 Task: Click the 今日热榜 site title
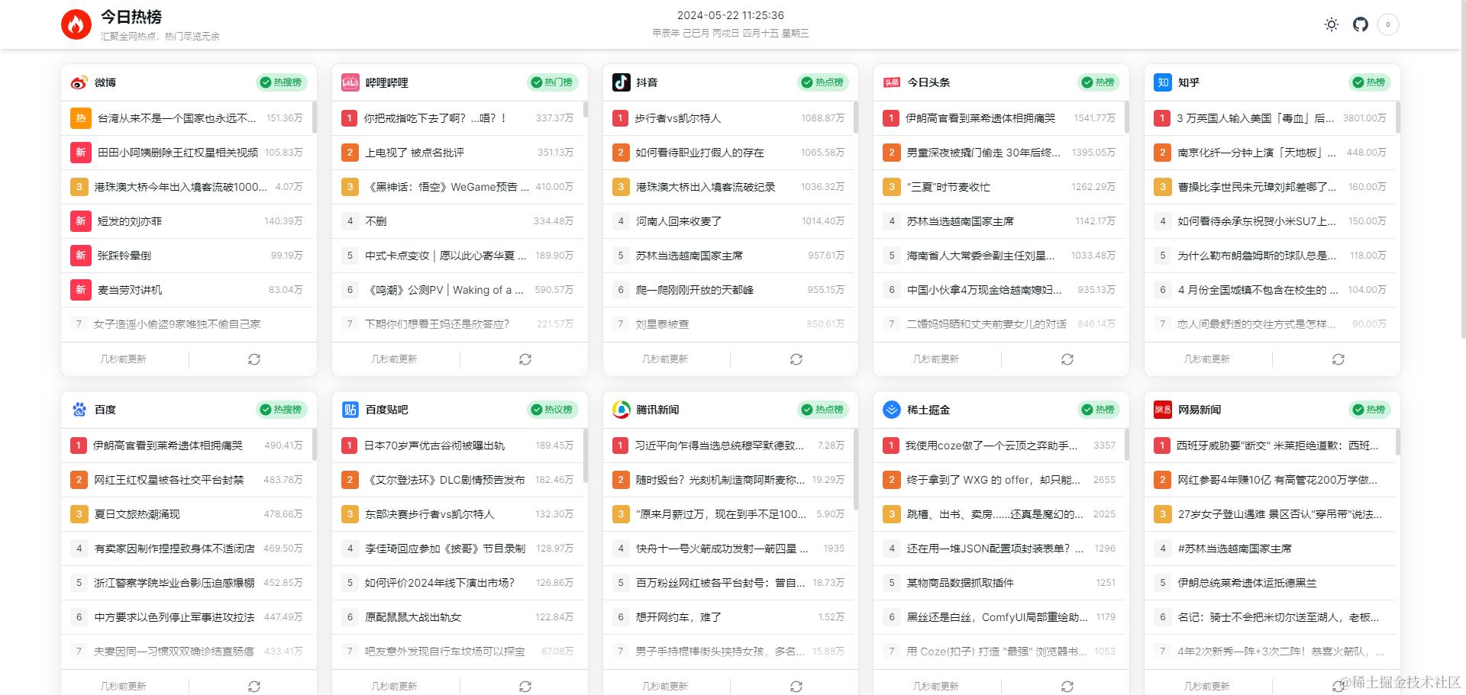tap(131, 17)
